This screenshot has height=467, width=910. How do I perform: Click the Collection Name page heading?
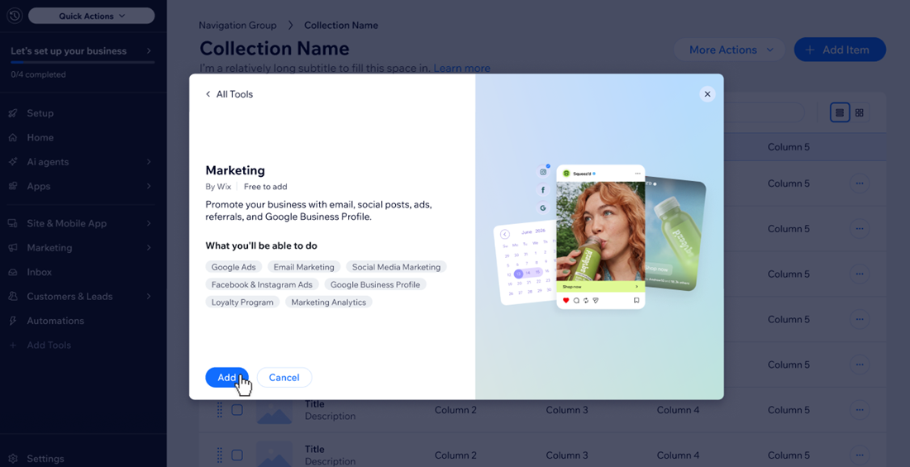[x=274, y=48]
